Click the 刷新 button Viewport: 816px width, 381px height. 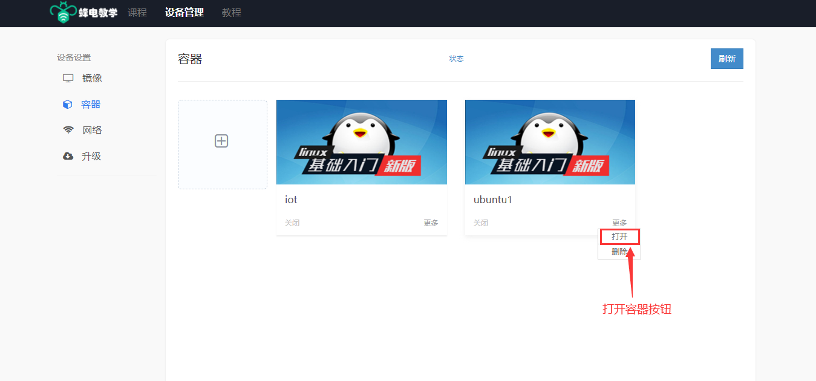[727, 59]
